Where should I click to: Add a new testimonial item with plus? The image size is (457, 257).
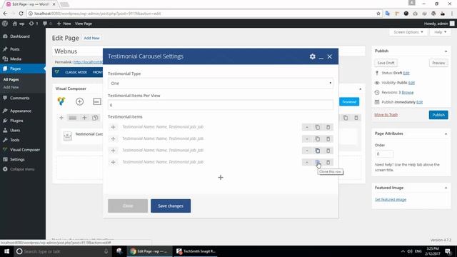pos(221,178)
